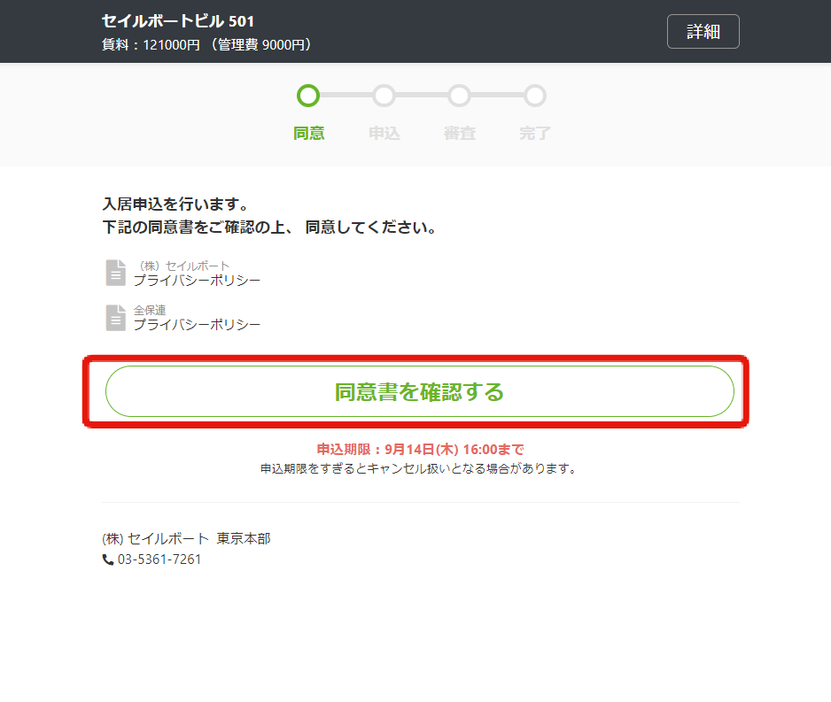Select the 申込 step circle
Screen dimensions: 831x702
(x=384, y=96)
